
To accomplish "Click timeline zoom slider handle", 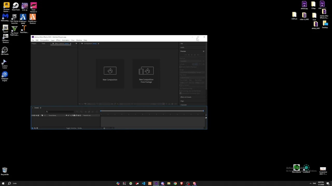I will click(104, 128).
